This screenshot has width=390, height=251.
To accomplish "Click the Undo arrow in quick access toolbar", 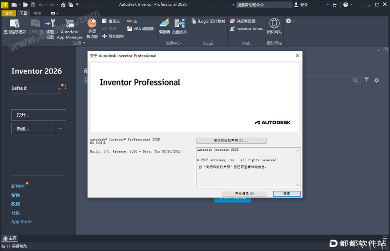I will pyautogui.click(x=40, y=5).
